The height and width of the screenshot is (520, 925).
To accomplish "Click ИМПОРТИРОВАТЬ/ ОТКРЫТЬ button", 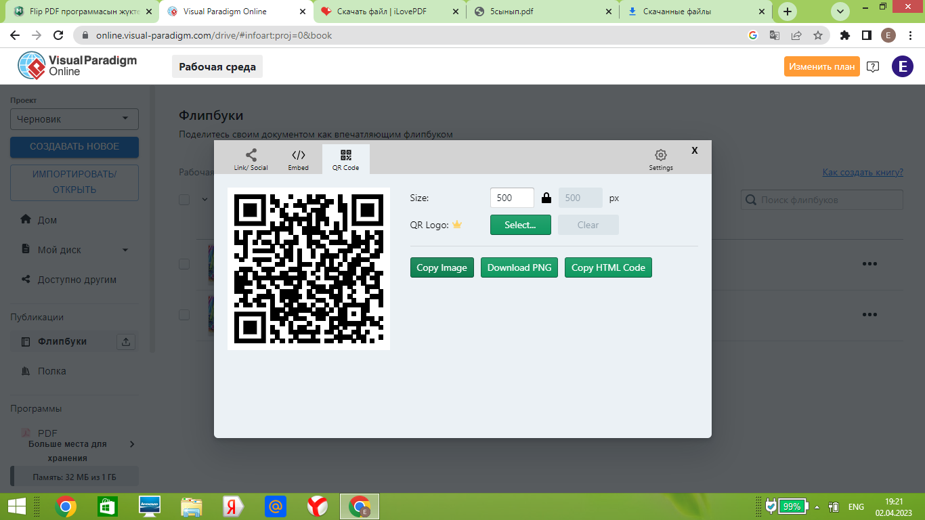I will [74, 182].
